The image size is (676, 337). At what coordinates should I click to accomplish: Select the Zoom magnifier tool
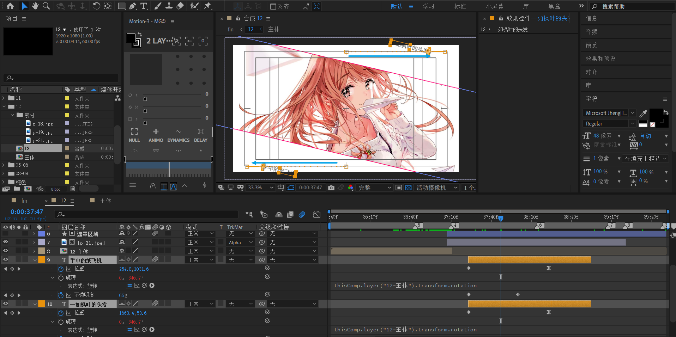click(46, 6)
